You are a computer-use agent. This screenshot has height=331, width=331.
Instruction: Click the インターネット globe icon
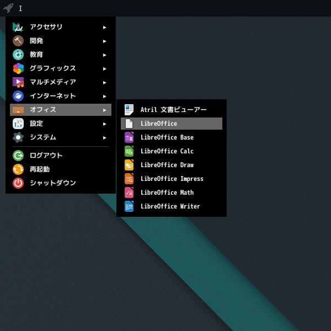(18, 96)
